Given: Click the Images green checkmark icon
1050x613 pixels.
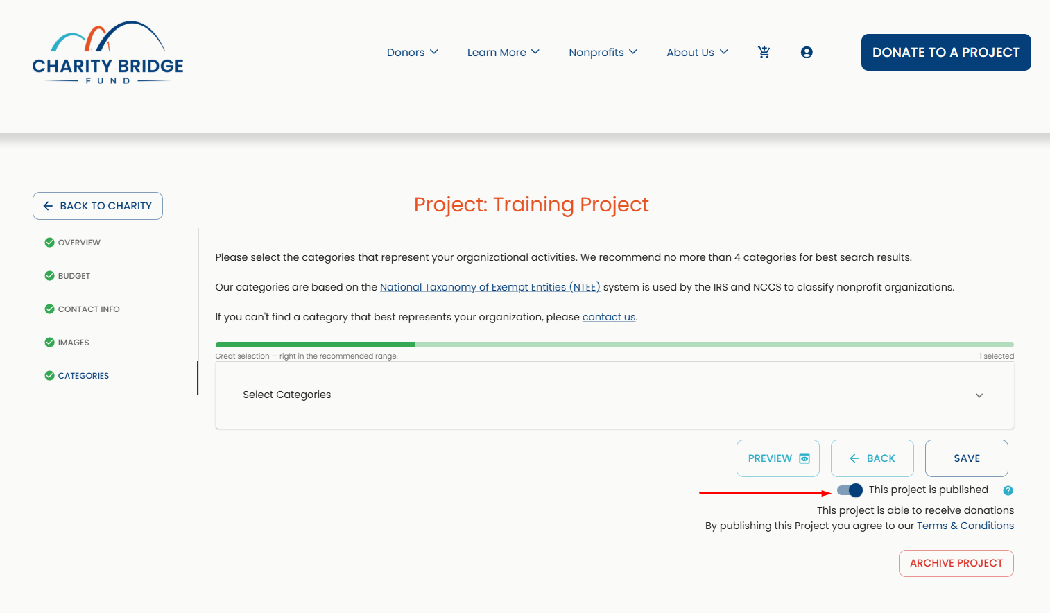Looking at the screenshot, I should pyautogui.click(x=49, y=342).
